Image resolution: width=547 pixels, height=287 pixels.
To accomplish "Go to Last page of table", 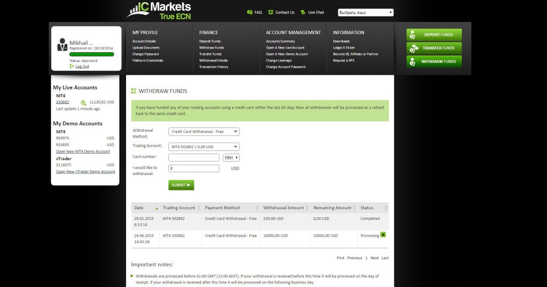I will [385, 258].
